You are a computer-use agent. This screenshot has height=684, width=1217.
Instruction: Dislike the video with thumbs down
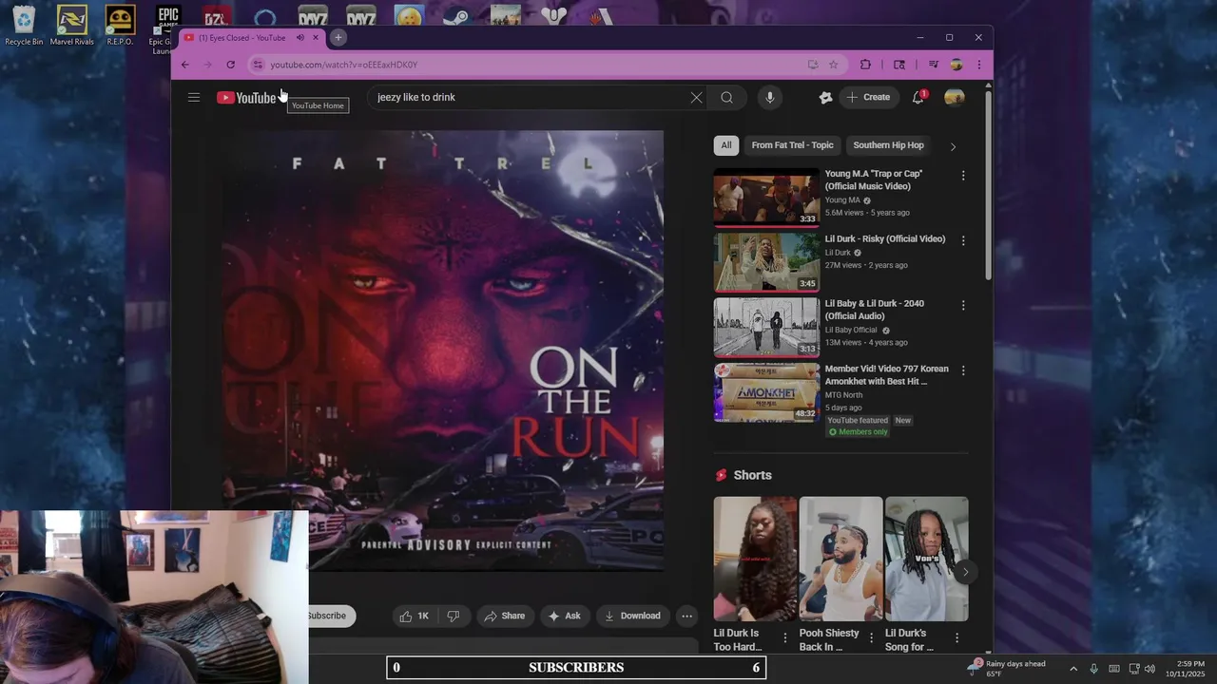coord(454,616)
